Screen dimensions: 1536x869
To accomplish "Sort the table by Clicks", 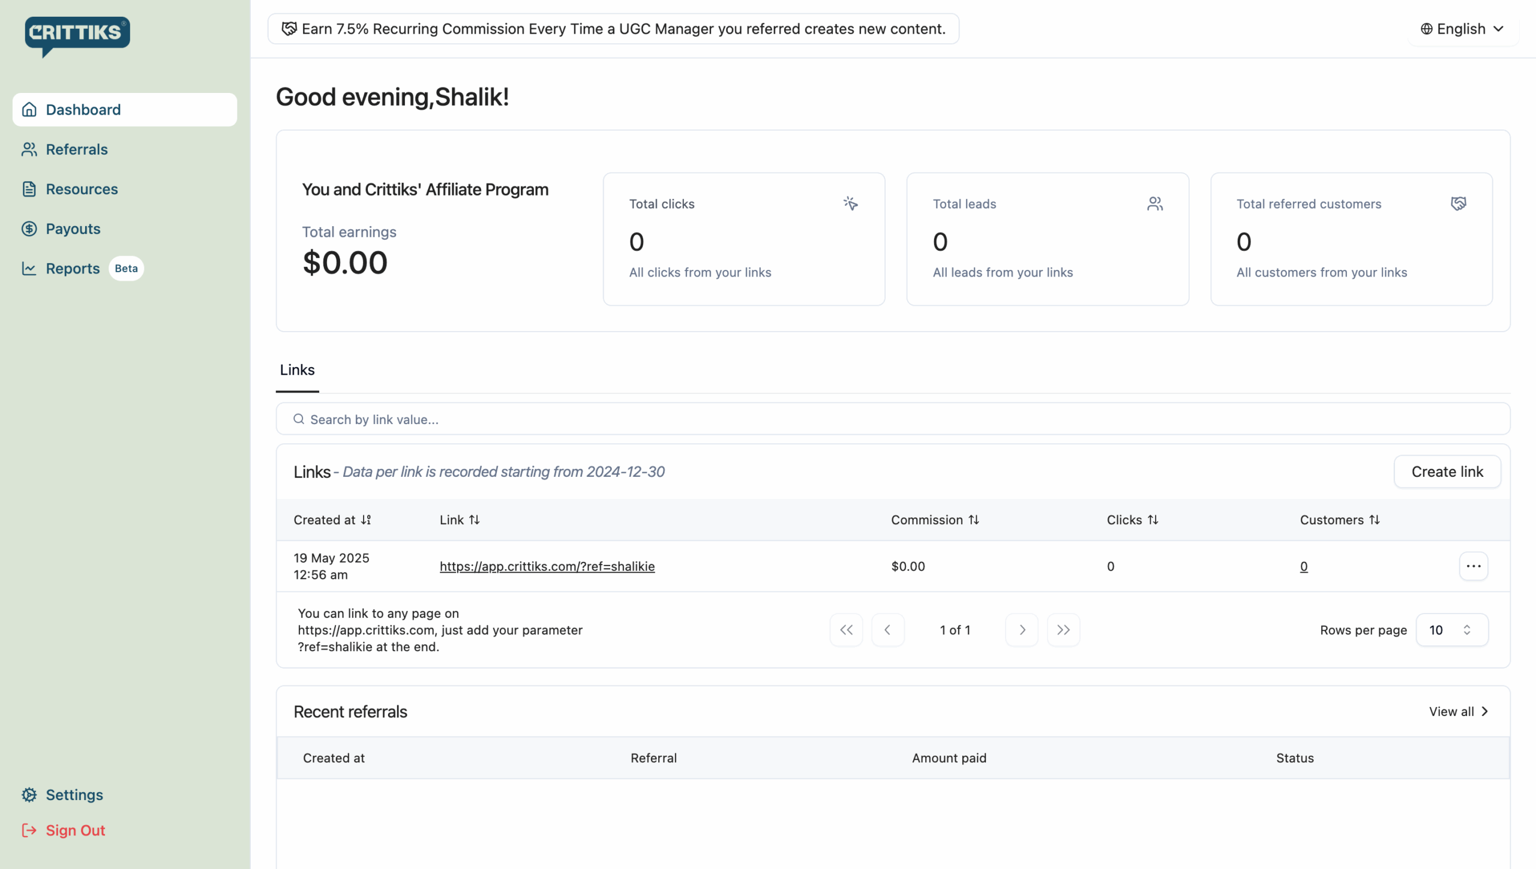I will point(1132,520).
